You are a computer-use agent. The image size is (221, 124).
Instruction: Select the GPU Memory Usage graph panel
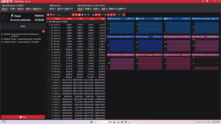(206, 62)
